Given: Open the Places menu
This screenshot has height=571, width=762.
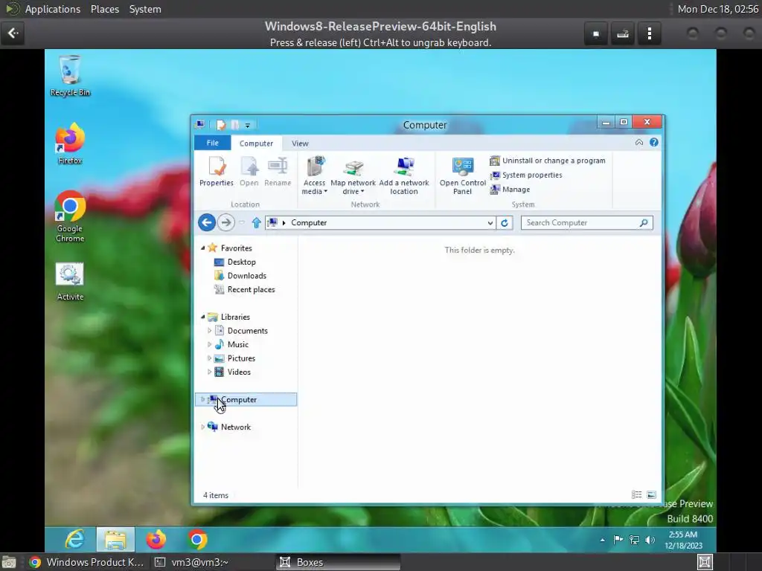Looking at the screenshot, I should [104, 9].
